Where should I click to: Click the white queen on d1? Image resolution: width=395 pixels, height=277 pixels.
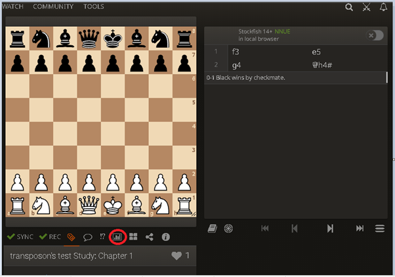pyautogui.click(x=89, y=205)
